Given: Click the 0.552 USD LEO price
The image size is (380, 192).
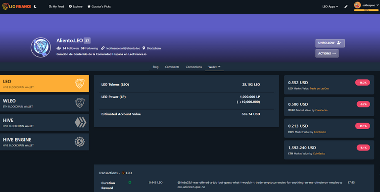Looking at the screenshot, I should 298,83.
